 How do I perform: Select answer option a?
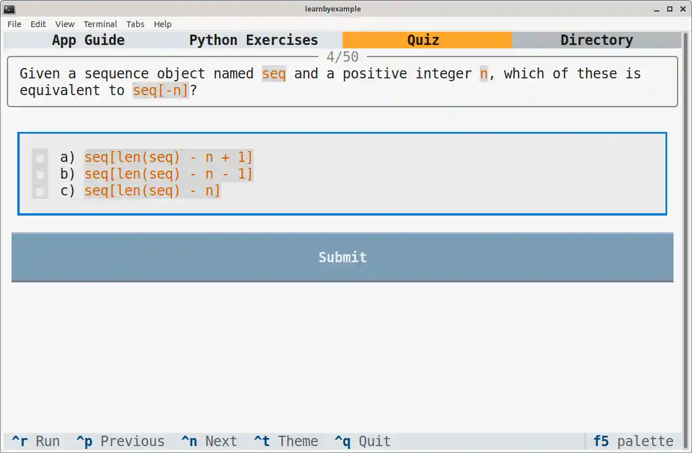pyautogui.click(x=39, y=157)
